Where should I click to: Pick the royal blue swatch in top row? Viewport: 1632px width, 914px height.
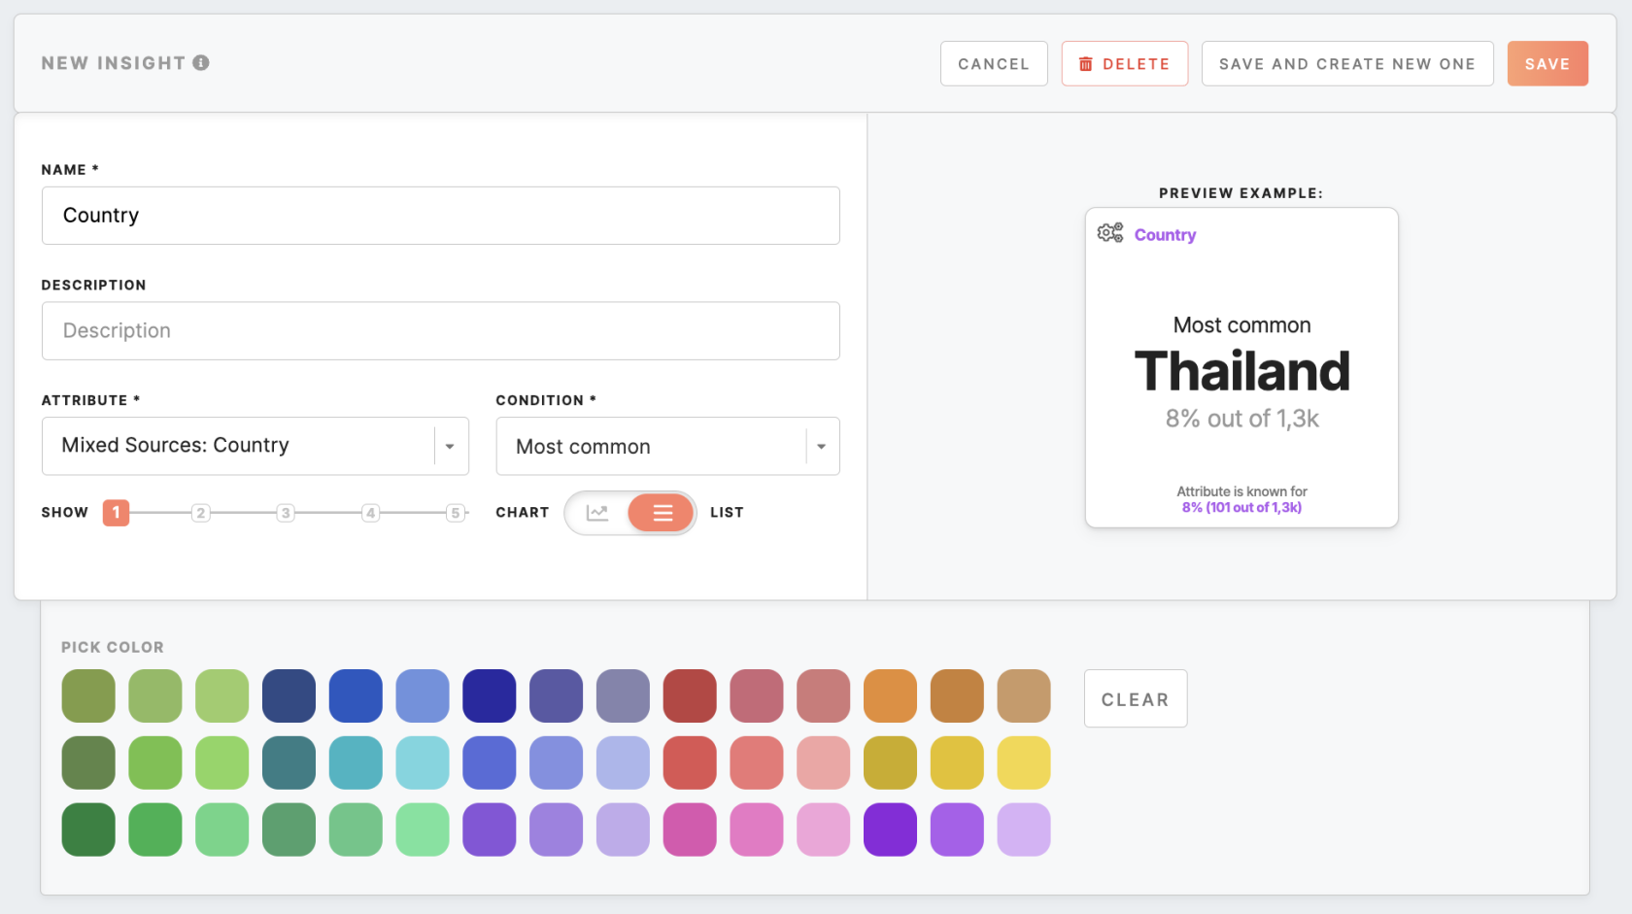[356, 695]
